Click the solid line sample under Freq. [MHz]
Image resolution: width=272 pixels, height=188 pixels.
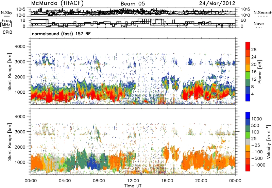point(6,27)
